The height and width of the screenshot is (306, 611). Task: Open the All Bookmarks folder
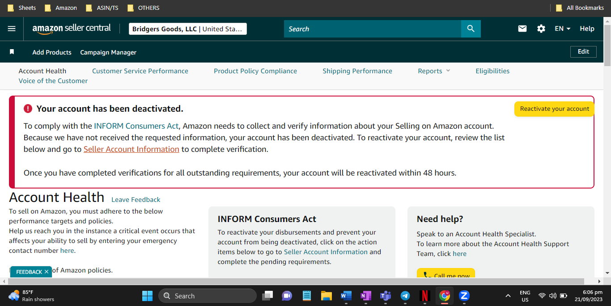(580, 8)
